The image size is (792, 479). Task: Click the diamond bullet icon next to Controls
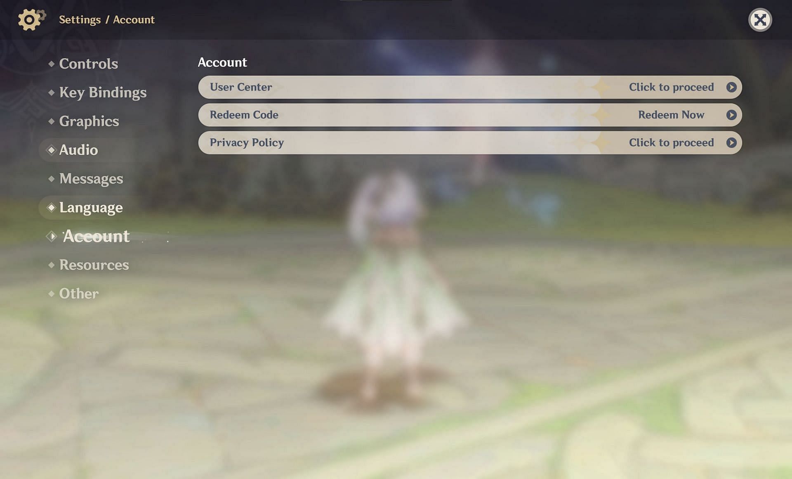point(50,64)
